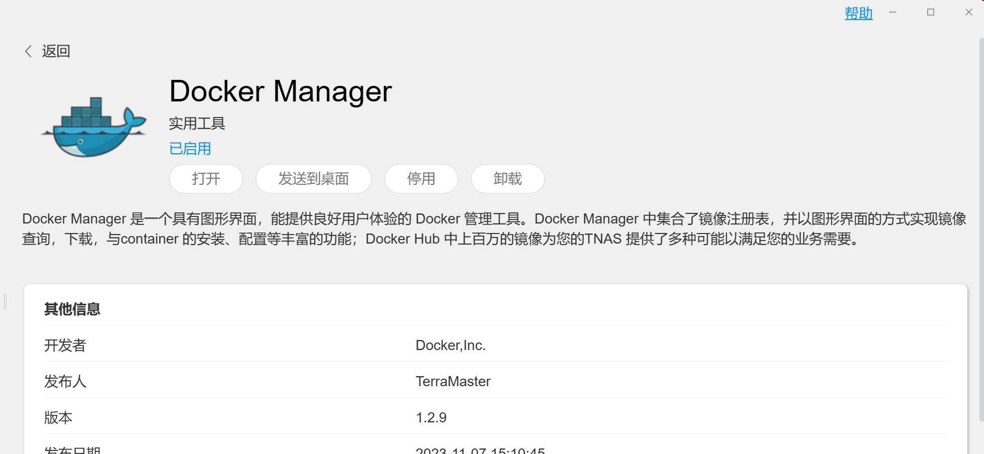Click the Docker Manager title heading
The height and width of the screenshot is (454, 984).
281,91
